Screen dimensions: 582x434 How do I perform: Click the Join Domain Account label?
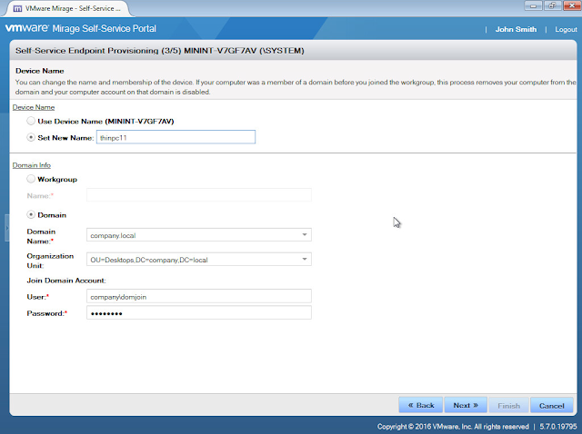(x=66, y=281)
